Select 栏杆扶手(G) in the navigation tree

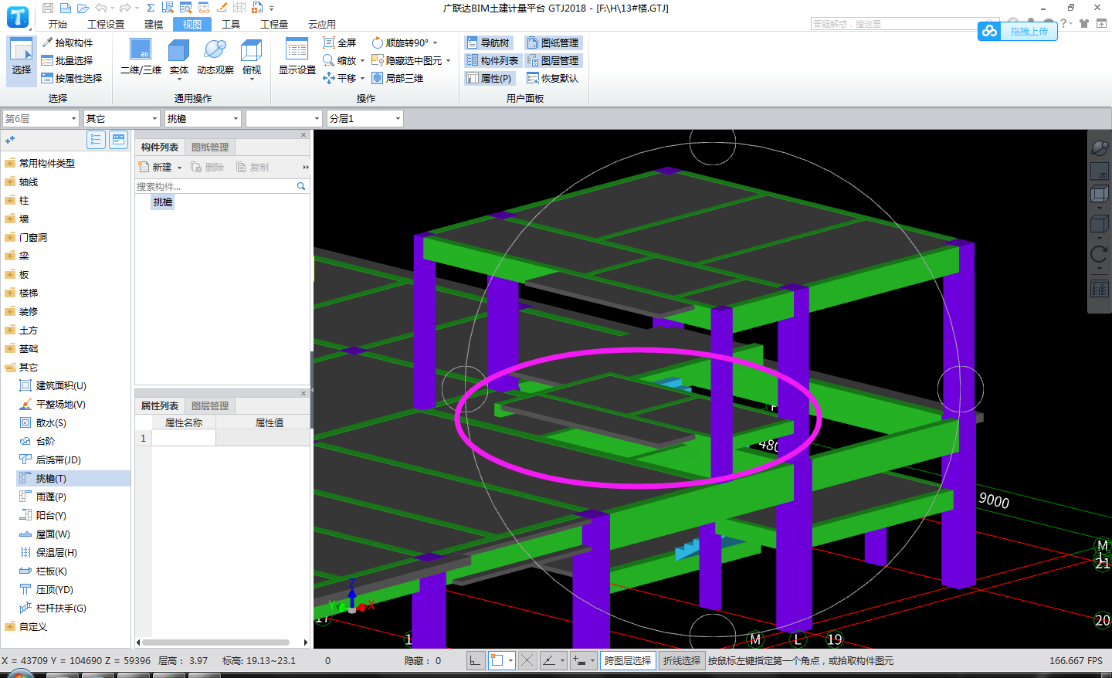tap(61, 609)
